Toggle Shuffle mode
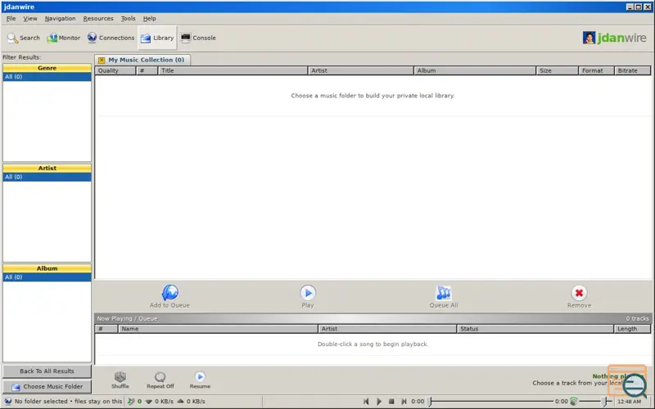Screen dimensions: 655x409 [x=120, y=380]
